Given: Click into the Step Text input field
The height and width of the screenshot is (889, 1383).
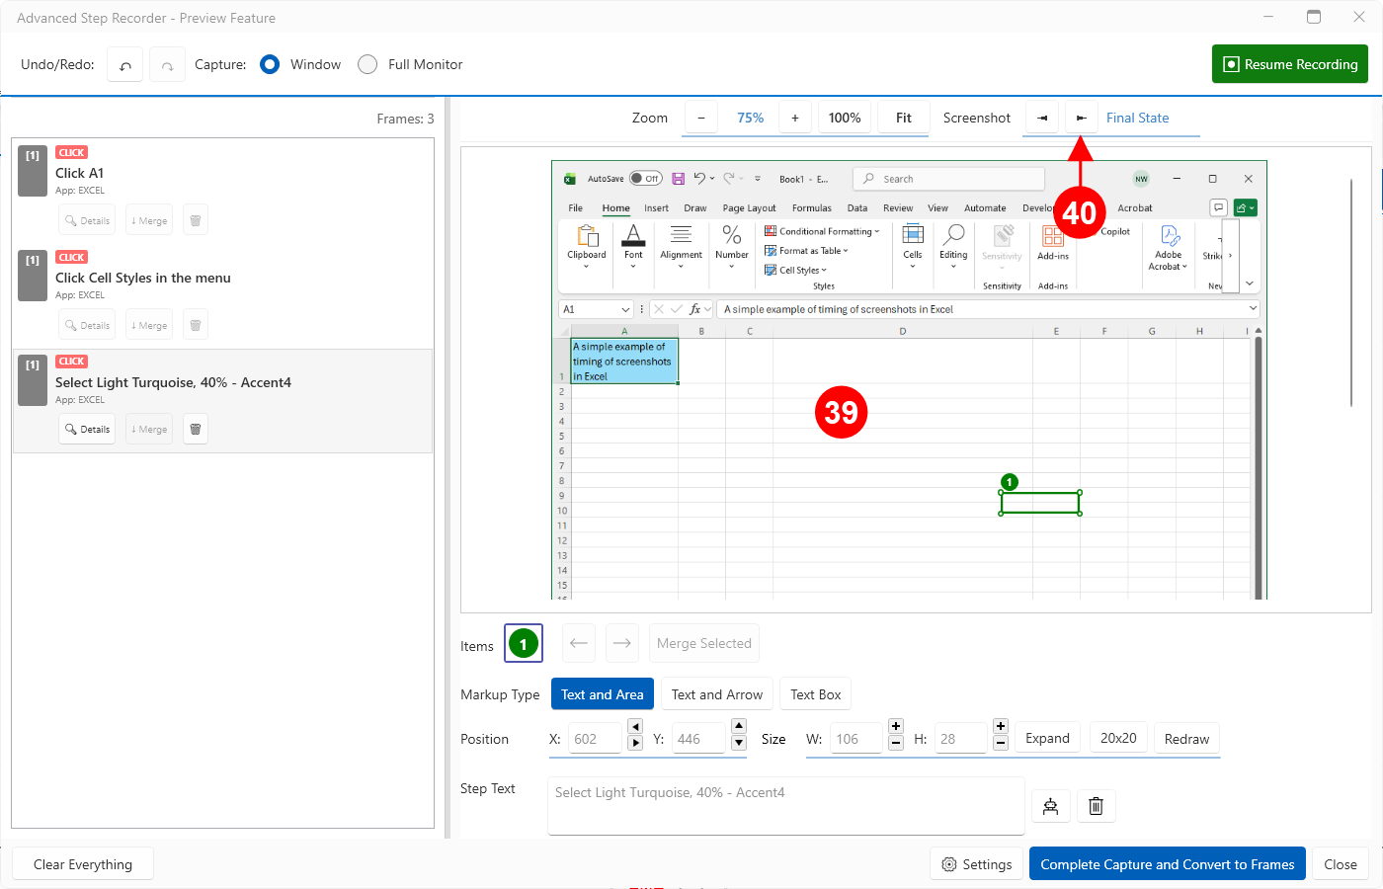Looking at the screenshot, I should coord(785,806).
